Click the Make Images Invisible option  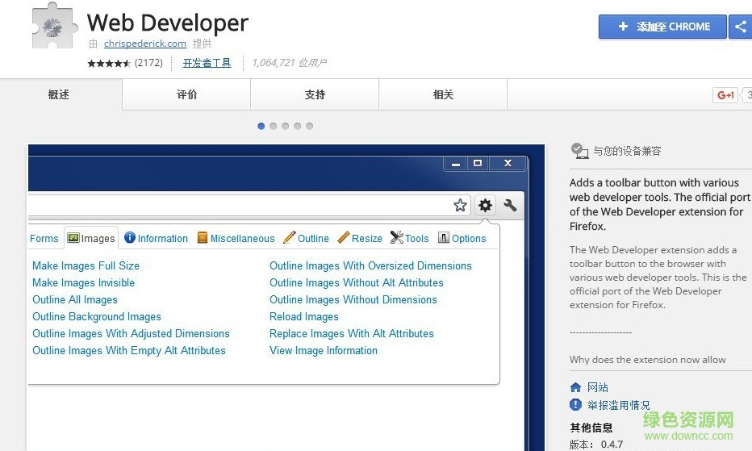point(83,282)
